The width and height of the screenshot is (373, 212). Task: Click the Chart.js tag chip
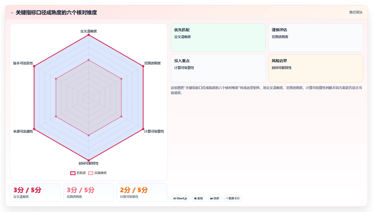coord(180,198)
